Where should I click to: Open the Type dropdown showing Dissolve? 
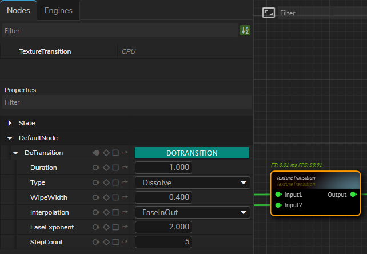(192, 182)
